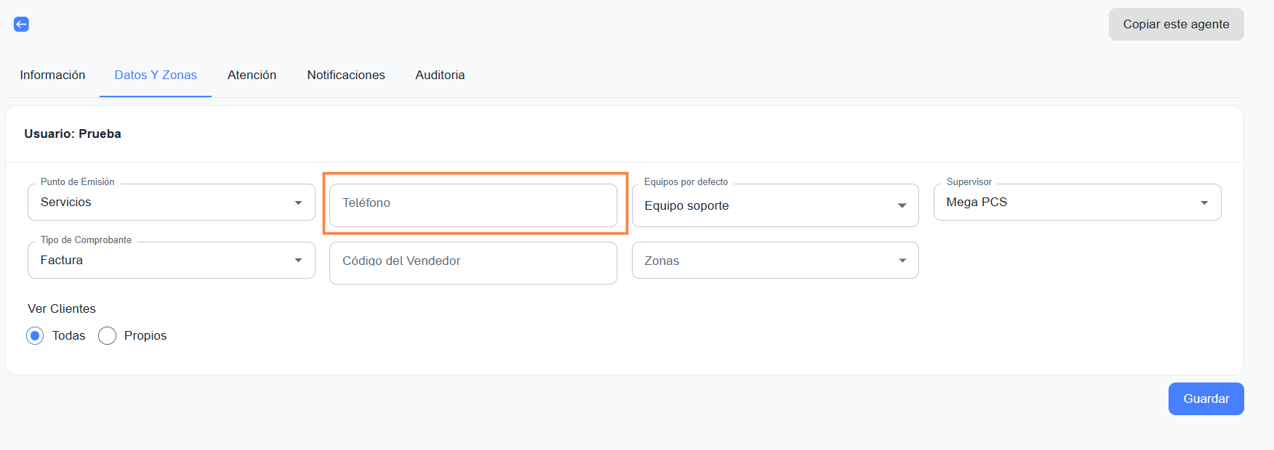Open the Auditoria tab
Viewport: 1274px width, 450px height.
[x=440, y=75]
